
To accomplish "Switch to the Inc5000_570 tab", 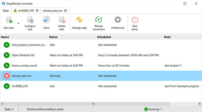I will 26,11.
